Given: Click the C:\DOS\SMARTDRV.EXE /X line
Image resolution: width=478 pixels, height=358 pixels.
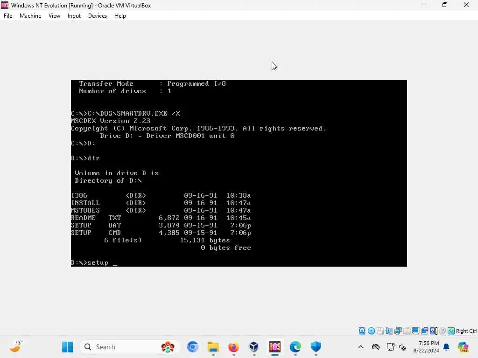Looking at the screenshot, I should pyautogui.click(x=126, y=113).
